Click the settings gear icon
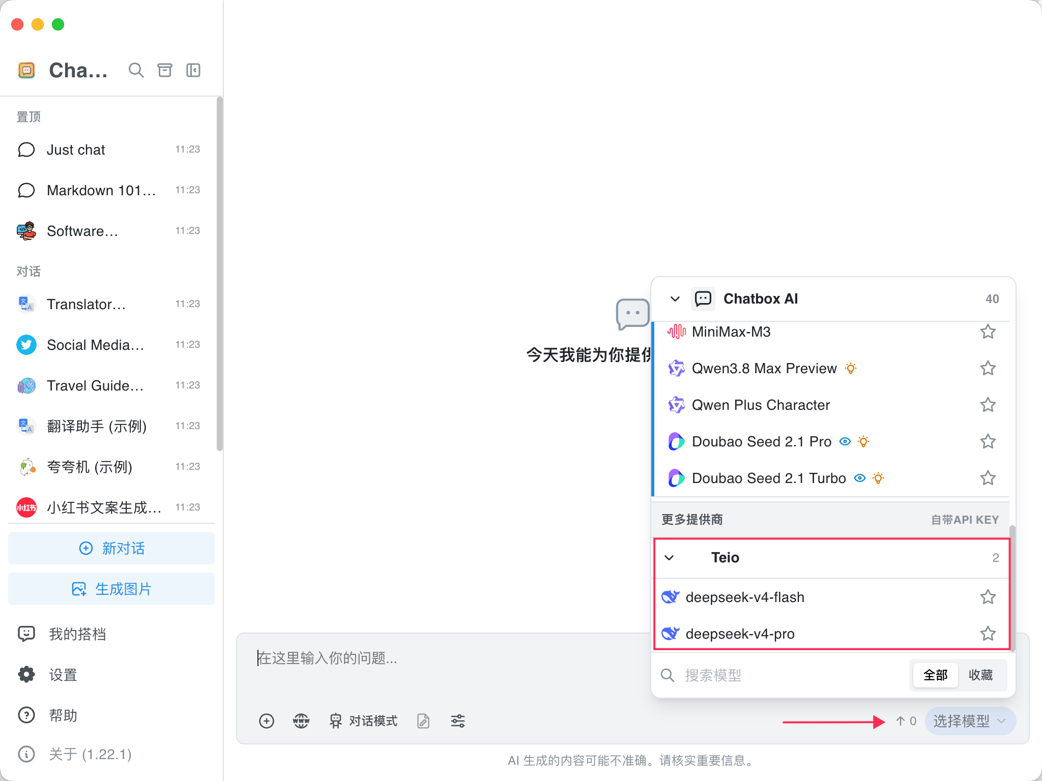Image resolution: width=1042 pixels, height=781 pixels. point(26,675)
